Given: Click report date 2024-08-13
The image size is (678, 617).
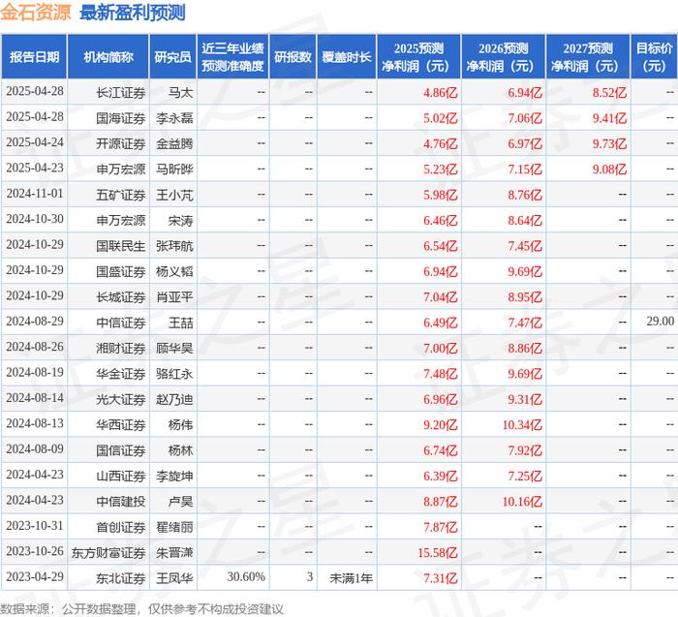Looking at the screenshot, I should (x=35, y=423).
